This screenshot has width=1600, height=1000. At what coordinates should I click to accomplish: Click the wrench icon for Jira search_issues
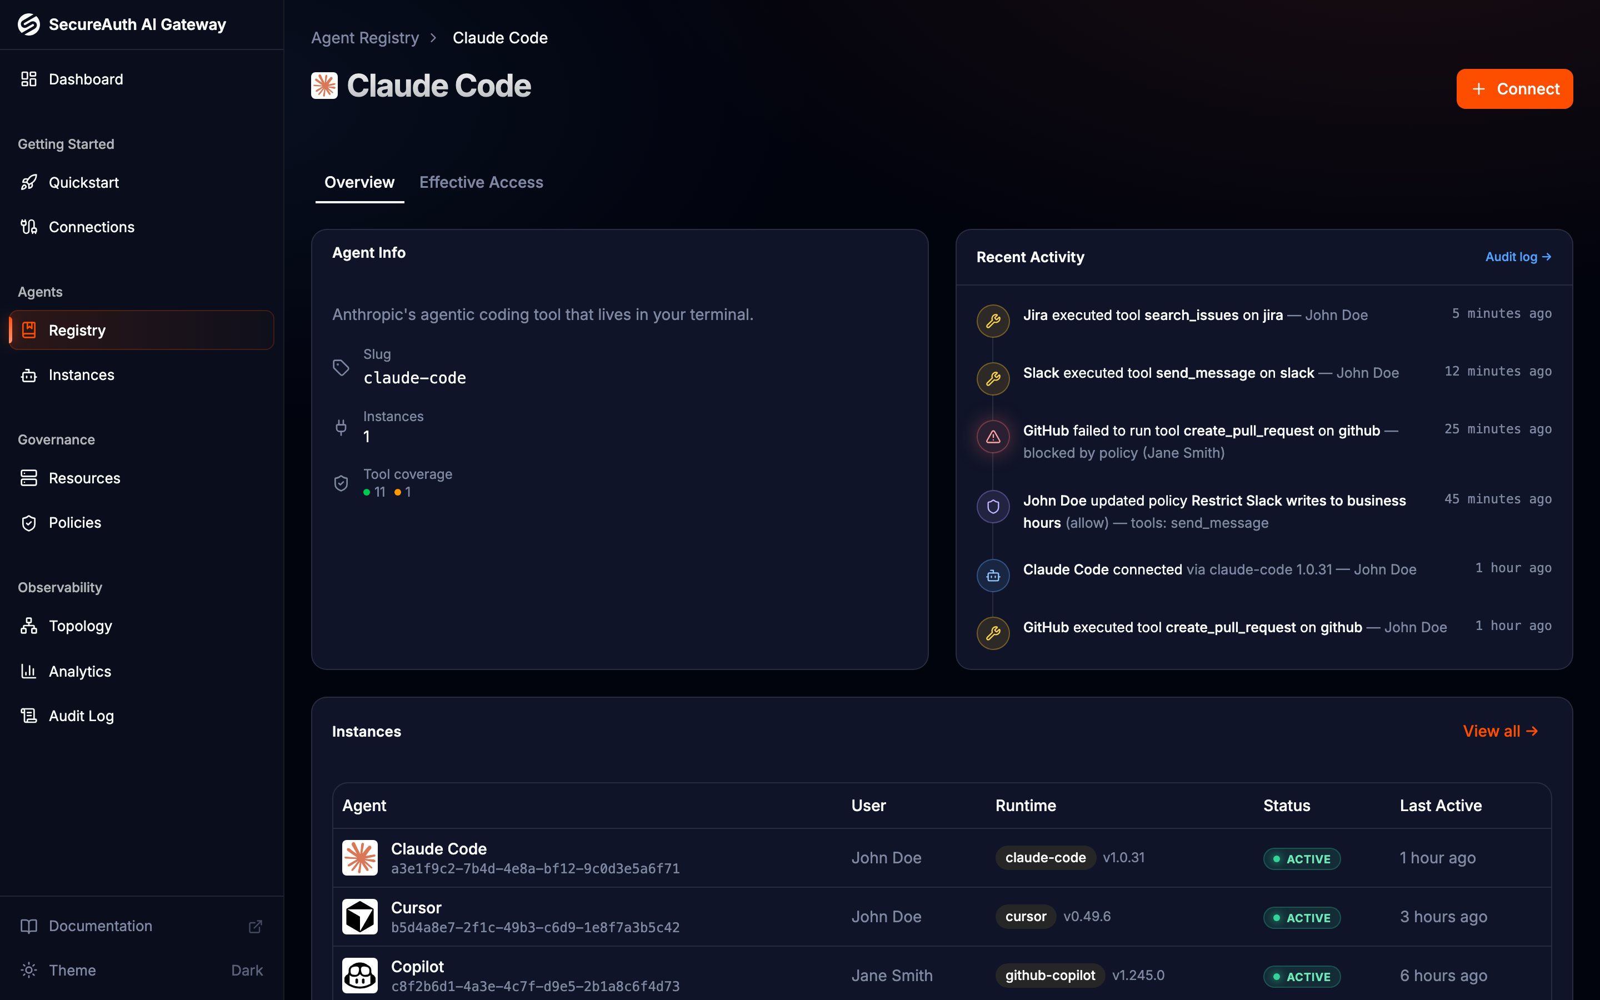(x=993, y=321)
